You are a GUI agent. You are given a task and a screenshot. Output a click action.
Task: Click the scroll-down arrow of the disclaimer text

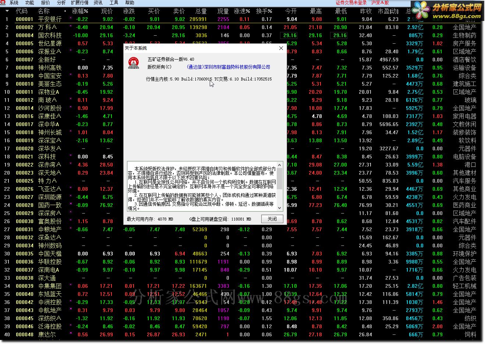(x=279, y=208)
